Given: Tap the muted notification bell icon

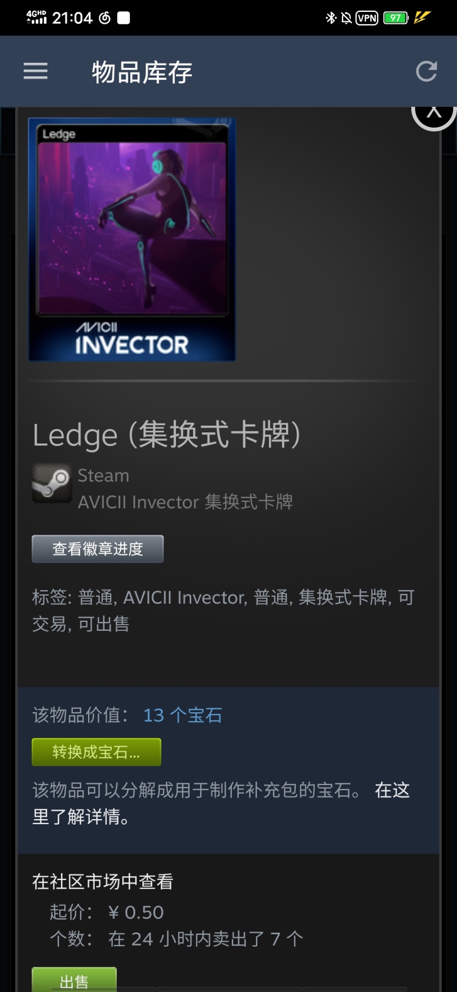Looking at the screenshot, I should click(x=346, y=18).
